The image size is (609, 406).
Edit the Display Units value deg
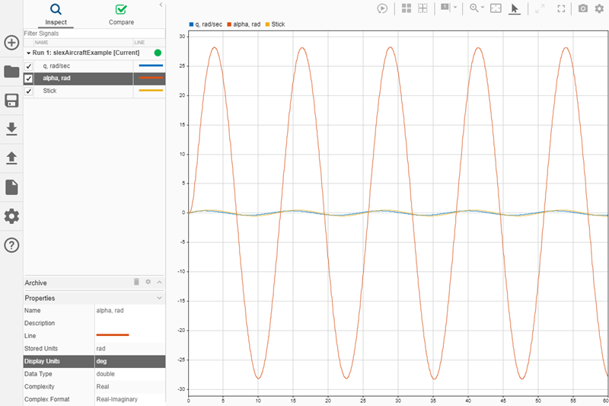point(130,361)
